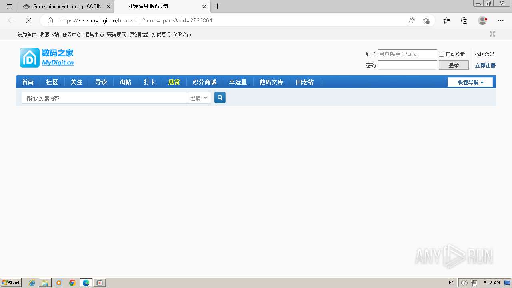Image resolution: width=512 pixels, height=288 pixels.
Task: Open the 导读 nav item
Action: (x=101, y=82)
